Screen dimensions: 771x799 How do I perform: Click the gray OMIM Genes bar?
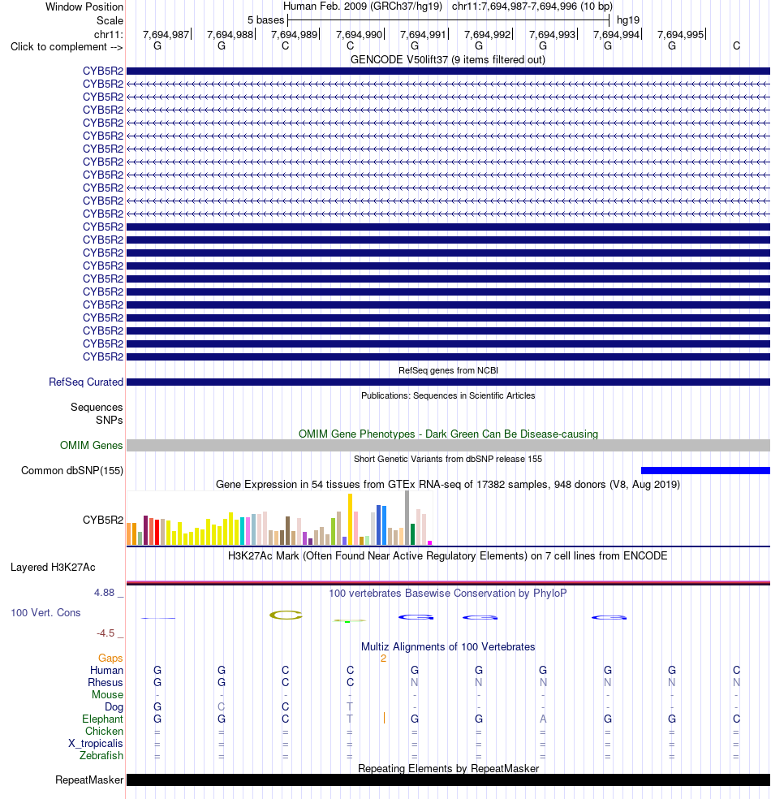point(448,445)
